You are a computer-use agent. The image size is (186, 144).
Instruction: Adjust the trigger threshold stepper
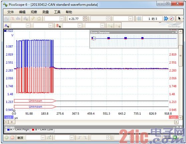pyautogui.click(x=108, y=138)
